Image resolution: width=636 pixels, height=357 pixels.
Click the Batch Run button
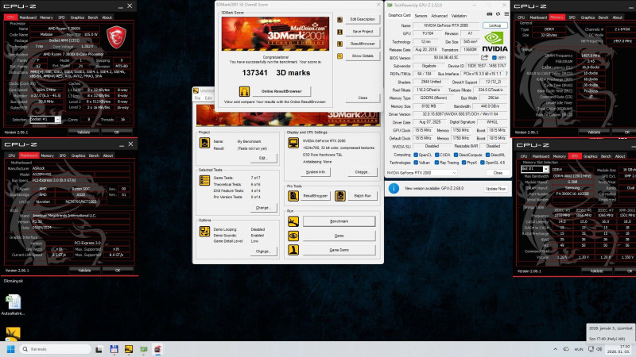(363, 196)
